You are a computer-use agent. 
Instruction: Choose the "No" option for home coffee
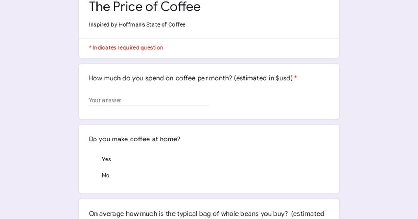pyautogui.click(x=106, y=176)
